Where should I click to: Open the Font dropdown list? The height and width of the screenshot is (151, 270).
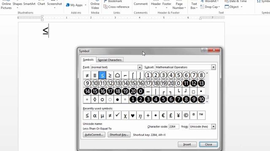click(140, 67)
